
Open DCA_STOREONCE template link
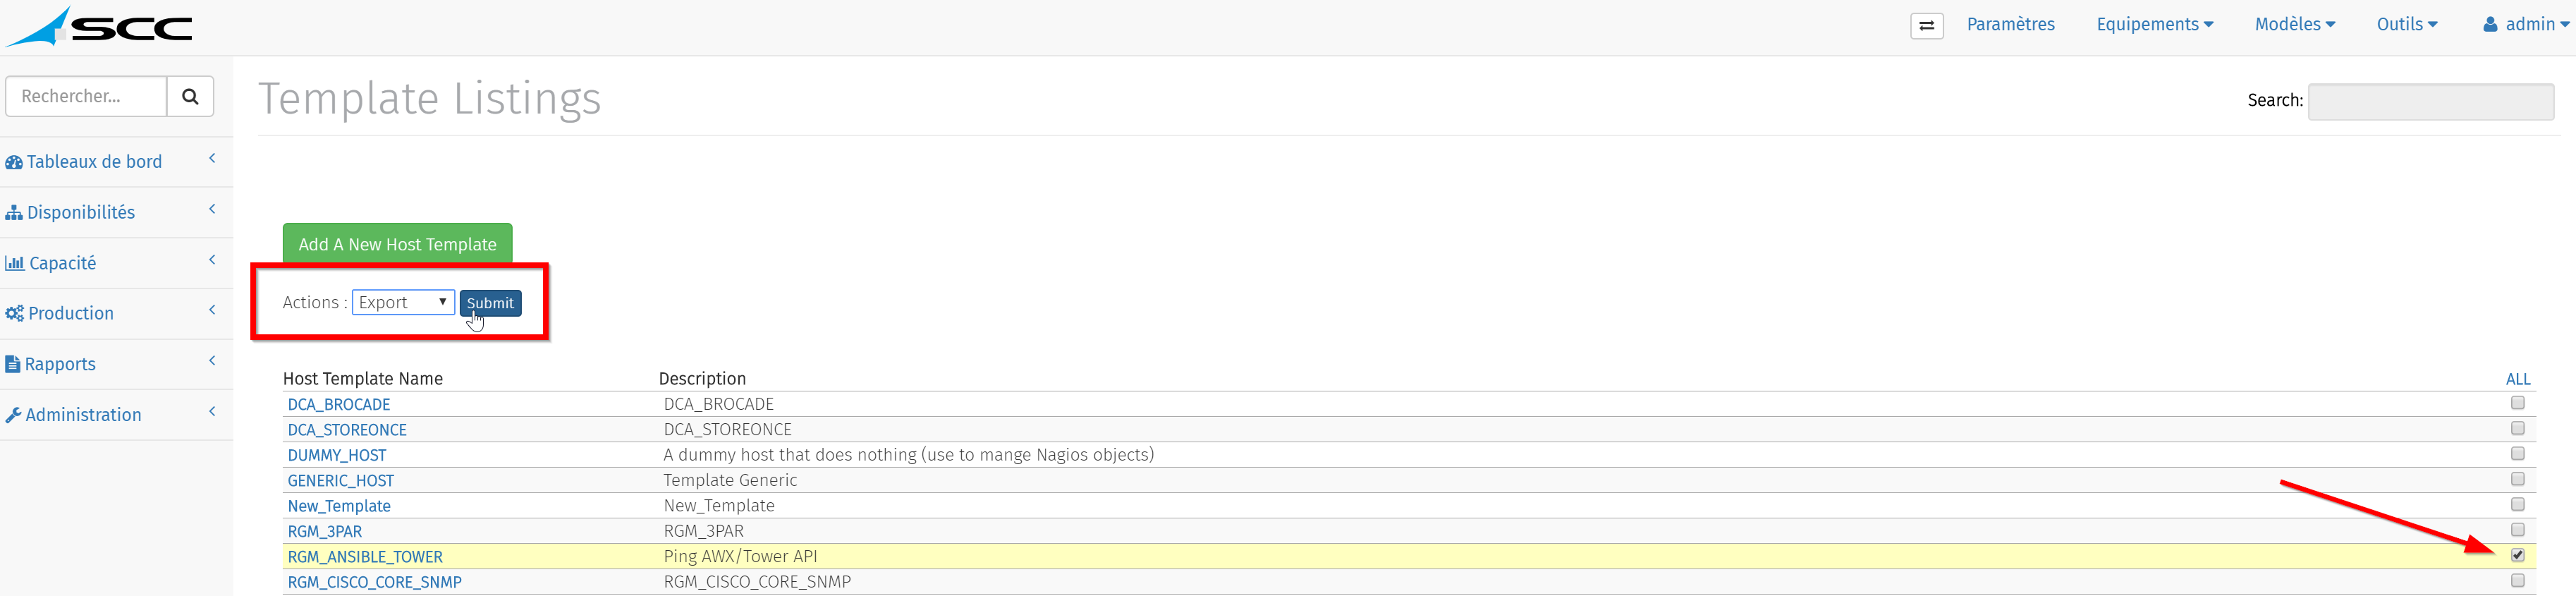(347, 430)
